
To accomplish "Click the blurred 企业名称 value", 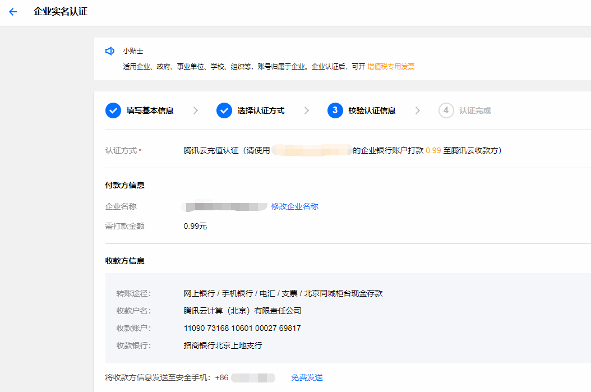I will (x=225, y=206).
